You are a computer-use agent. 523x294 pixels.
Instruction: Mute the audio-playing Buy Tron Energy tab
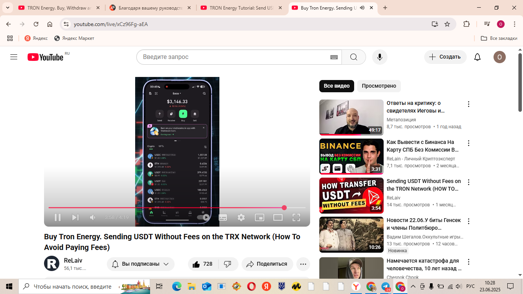pyautogui.click(x=362, y=8)
